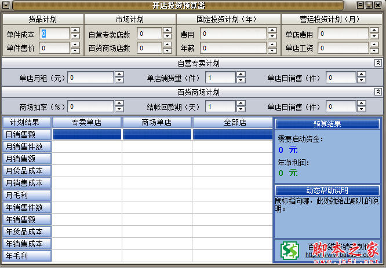The image size is (386, 268).
Task: Increase 单店工资 using up arrow
Action: [374, 45]
